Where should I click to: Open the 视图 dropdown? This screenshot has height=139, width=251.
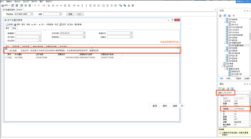pos(61,14)
